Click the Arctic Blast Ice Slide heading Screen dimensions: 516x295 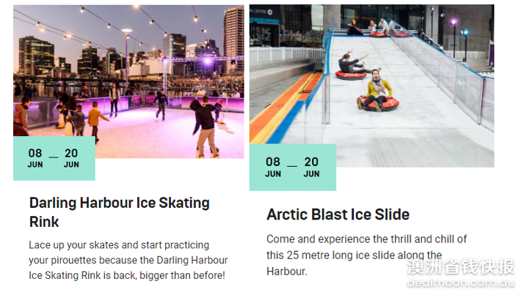point(338,214)
